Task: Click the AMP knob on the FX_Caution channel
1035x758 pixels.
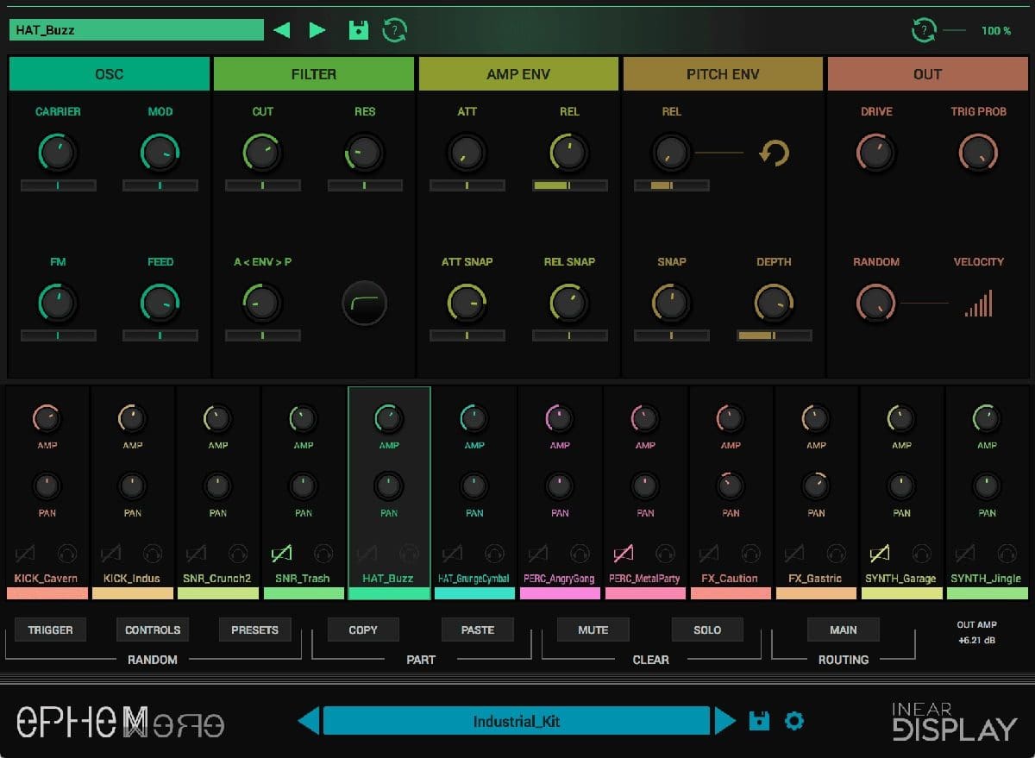Action: pos(731,419)
